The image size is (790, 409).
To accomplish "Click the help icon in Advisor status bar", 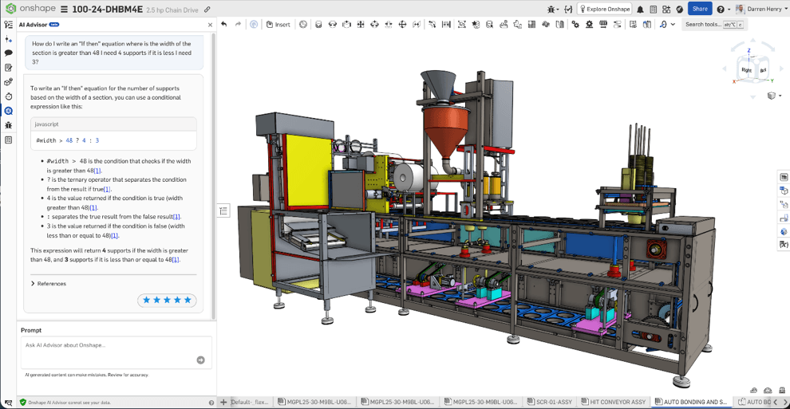I will [211, 403].
